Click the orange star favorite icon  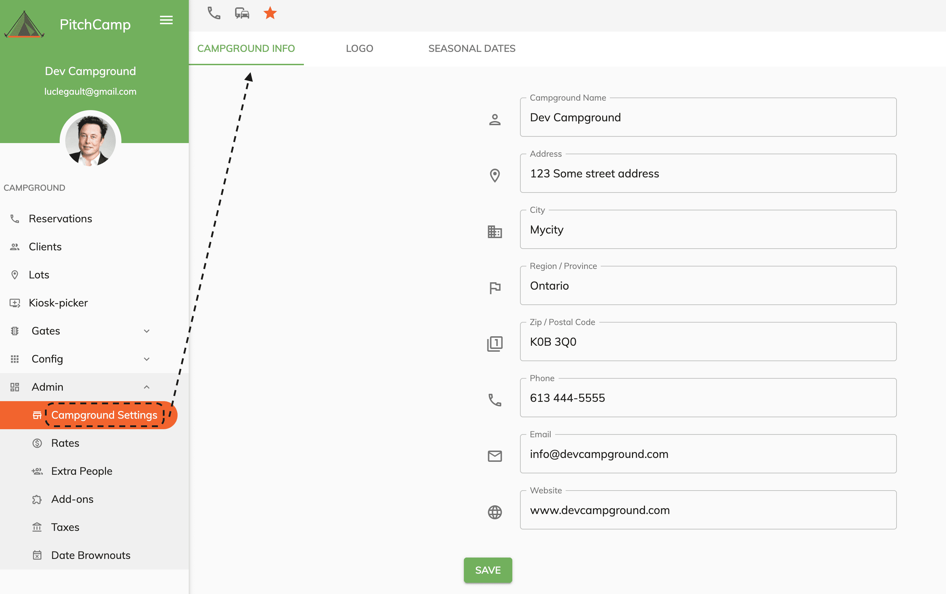pyautogui.click(x=270, y=13)
